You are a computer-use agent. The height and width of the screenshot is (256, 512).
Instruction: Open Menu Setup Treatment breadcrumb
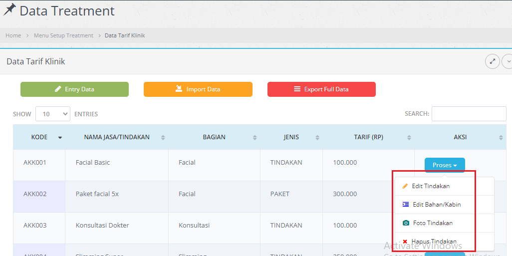[64, 35]
